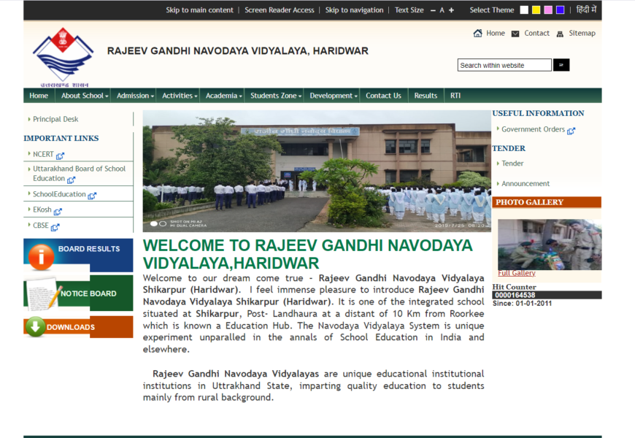Open the Full Gallery link

[x=516, y=273]
